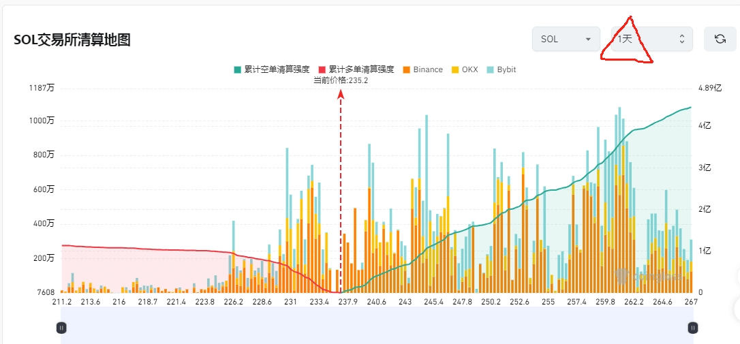Viewport: 740px width, 344px height.
Task: Click the left zoom slider handle
Action: pos(61,328)
